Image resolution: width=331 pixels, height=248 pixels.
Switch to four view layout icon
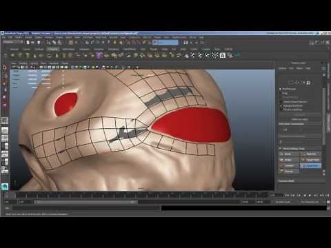[5, 138]
